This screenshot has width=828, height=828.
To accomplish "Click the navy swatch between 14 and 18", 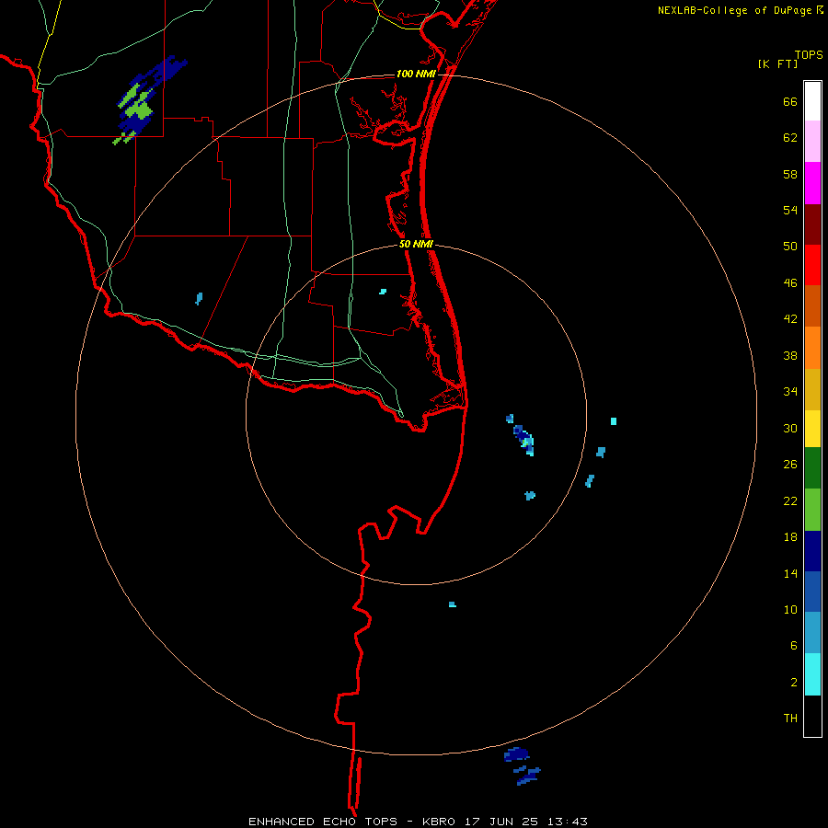I will click(812, 551).
